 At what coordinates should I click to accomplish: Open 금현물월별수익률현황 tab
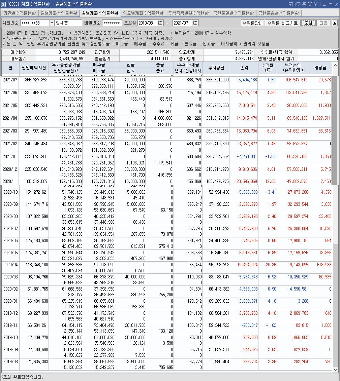tap(279, 13)
